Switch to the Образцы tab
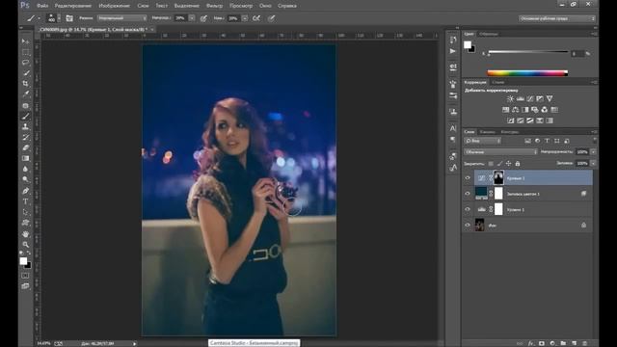 click(x=489, y=35)
